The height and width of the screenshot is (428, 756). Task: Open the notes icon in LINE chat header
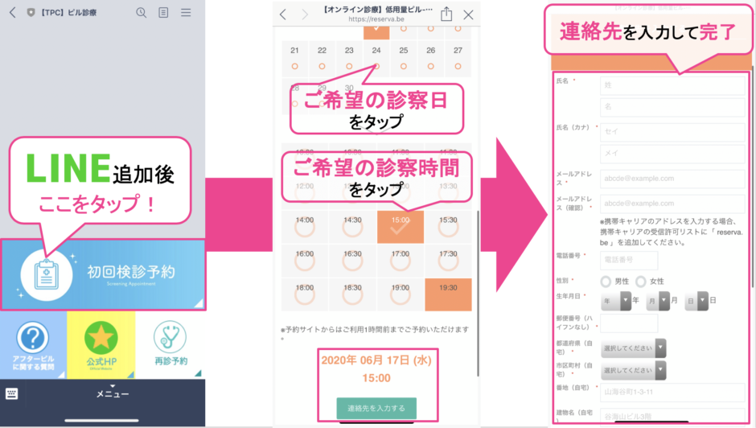click(164, 12)
